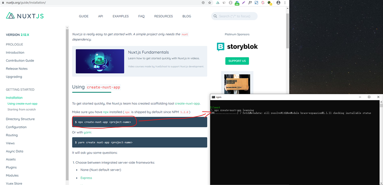Click the purple feather extension icon
The image size is (383, 185).
(243, 3)
